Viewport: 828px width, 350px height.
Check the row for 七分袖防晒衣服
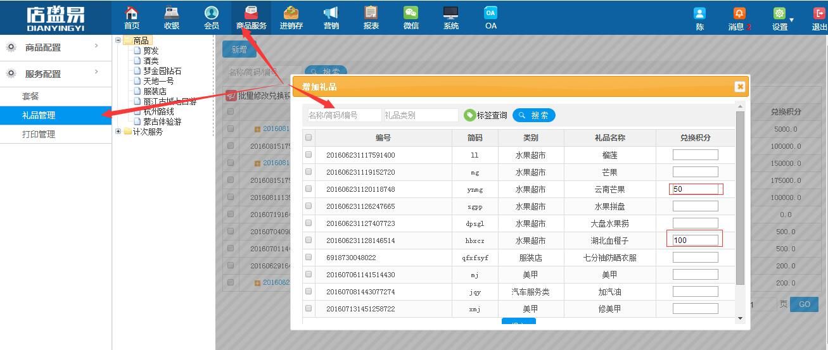point(309,257)
